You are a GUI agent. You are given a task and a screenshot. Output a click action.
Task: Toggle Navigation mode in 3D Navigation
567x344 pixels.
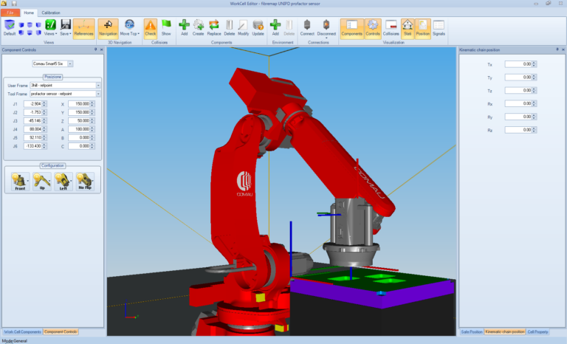tap(108, 28)
